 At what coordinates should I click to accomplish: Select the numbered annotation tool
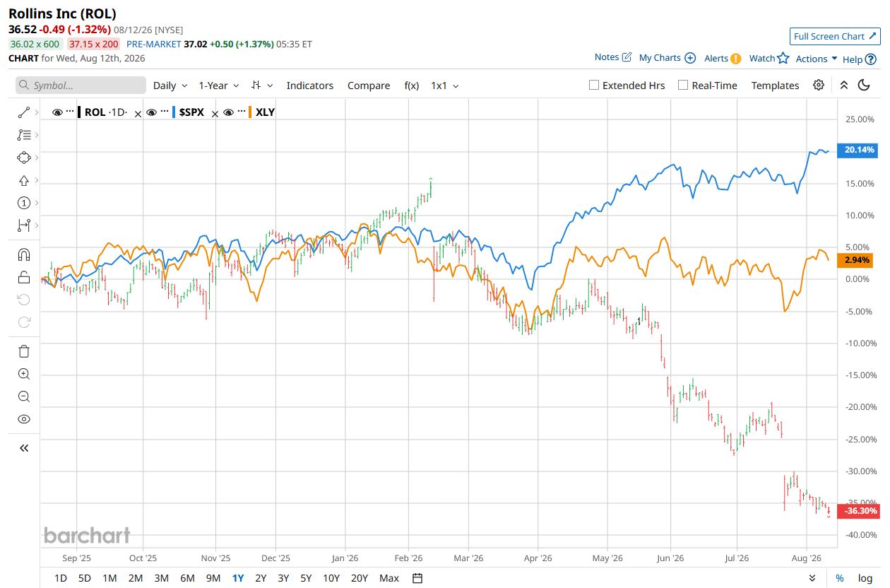[x=23, y=203]
